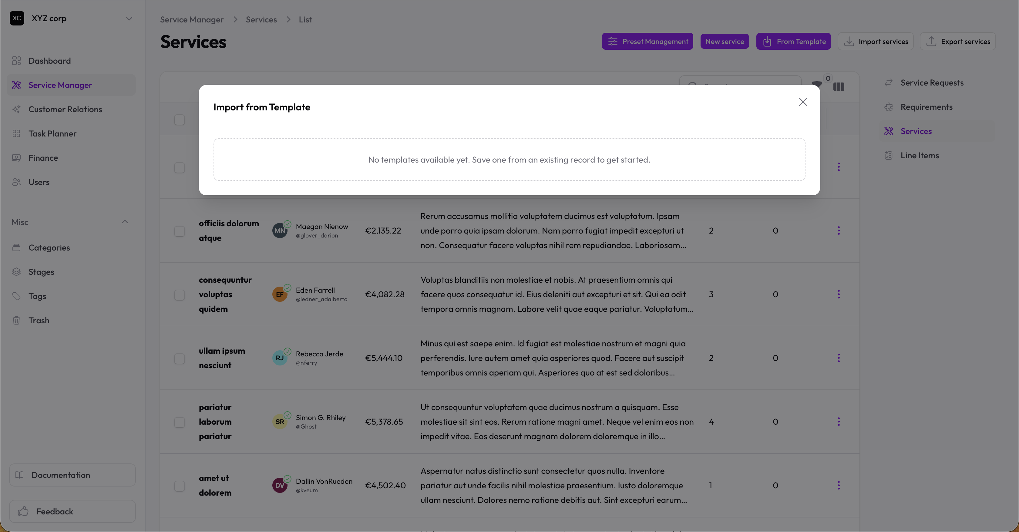Click the Dallin VonRueden name
Screen dimensions: 1019x532
point(324,481)
